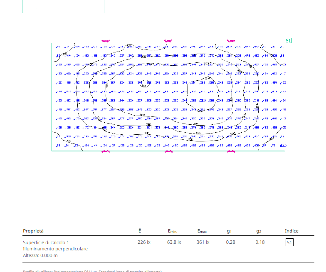Image resolution: width=326 pixels, height=272 pixels.
Task: Click the 63.8 lx minimum value
Action: pos(174,242)
